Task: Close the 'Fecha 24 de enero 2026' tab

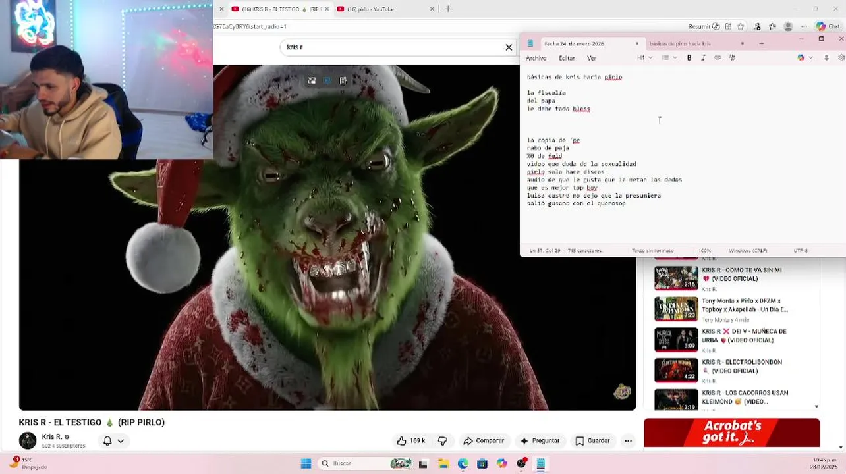Action: [636, 43]
